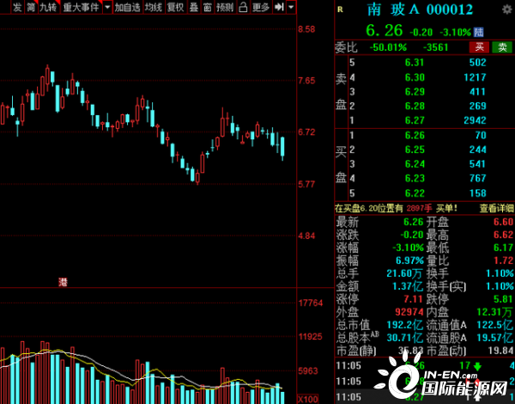This screenshot has height=404, width=515.
Task: Click the arrow-to-bar icon in toolbar
Action: coord(280,7)
